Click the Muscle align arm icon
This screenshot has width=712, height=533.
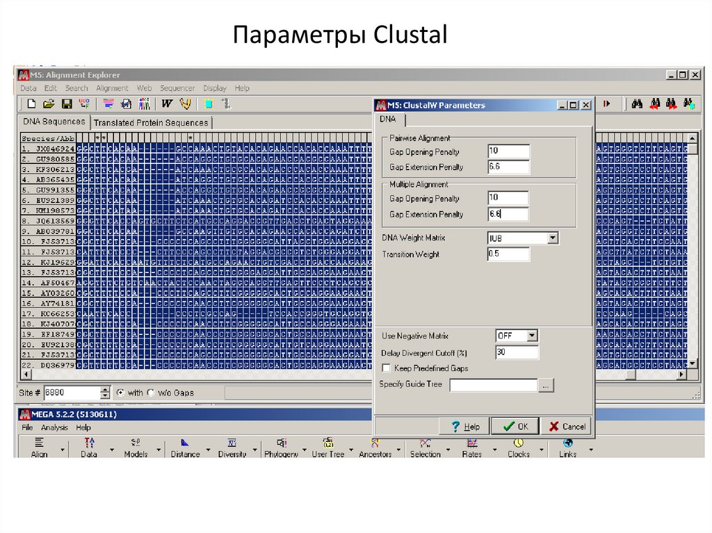(x=185, y=104)
